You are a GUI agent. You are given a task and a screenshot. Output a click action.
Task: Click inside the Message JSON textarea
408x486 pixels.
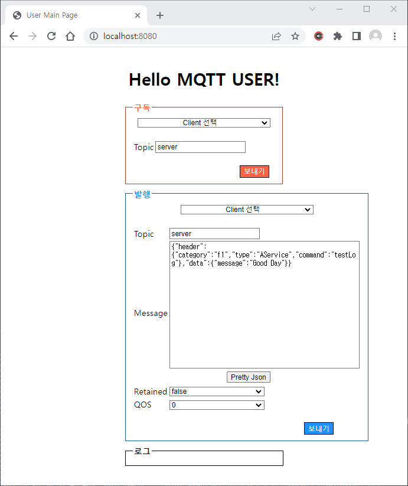pyautogui.click(x=265, y=305)
